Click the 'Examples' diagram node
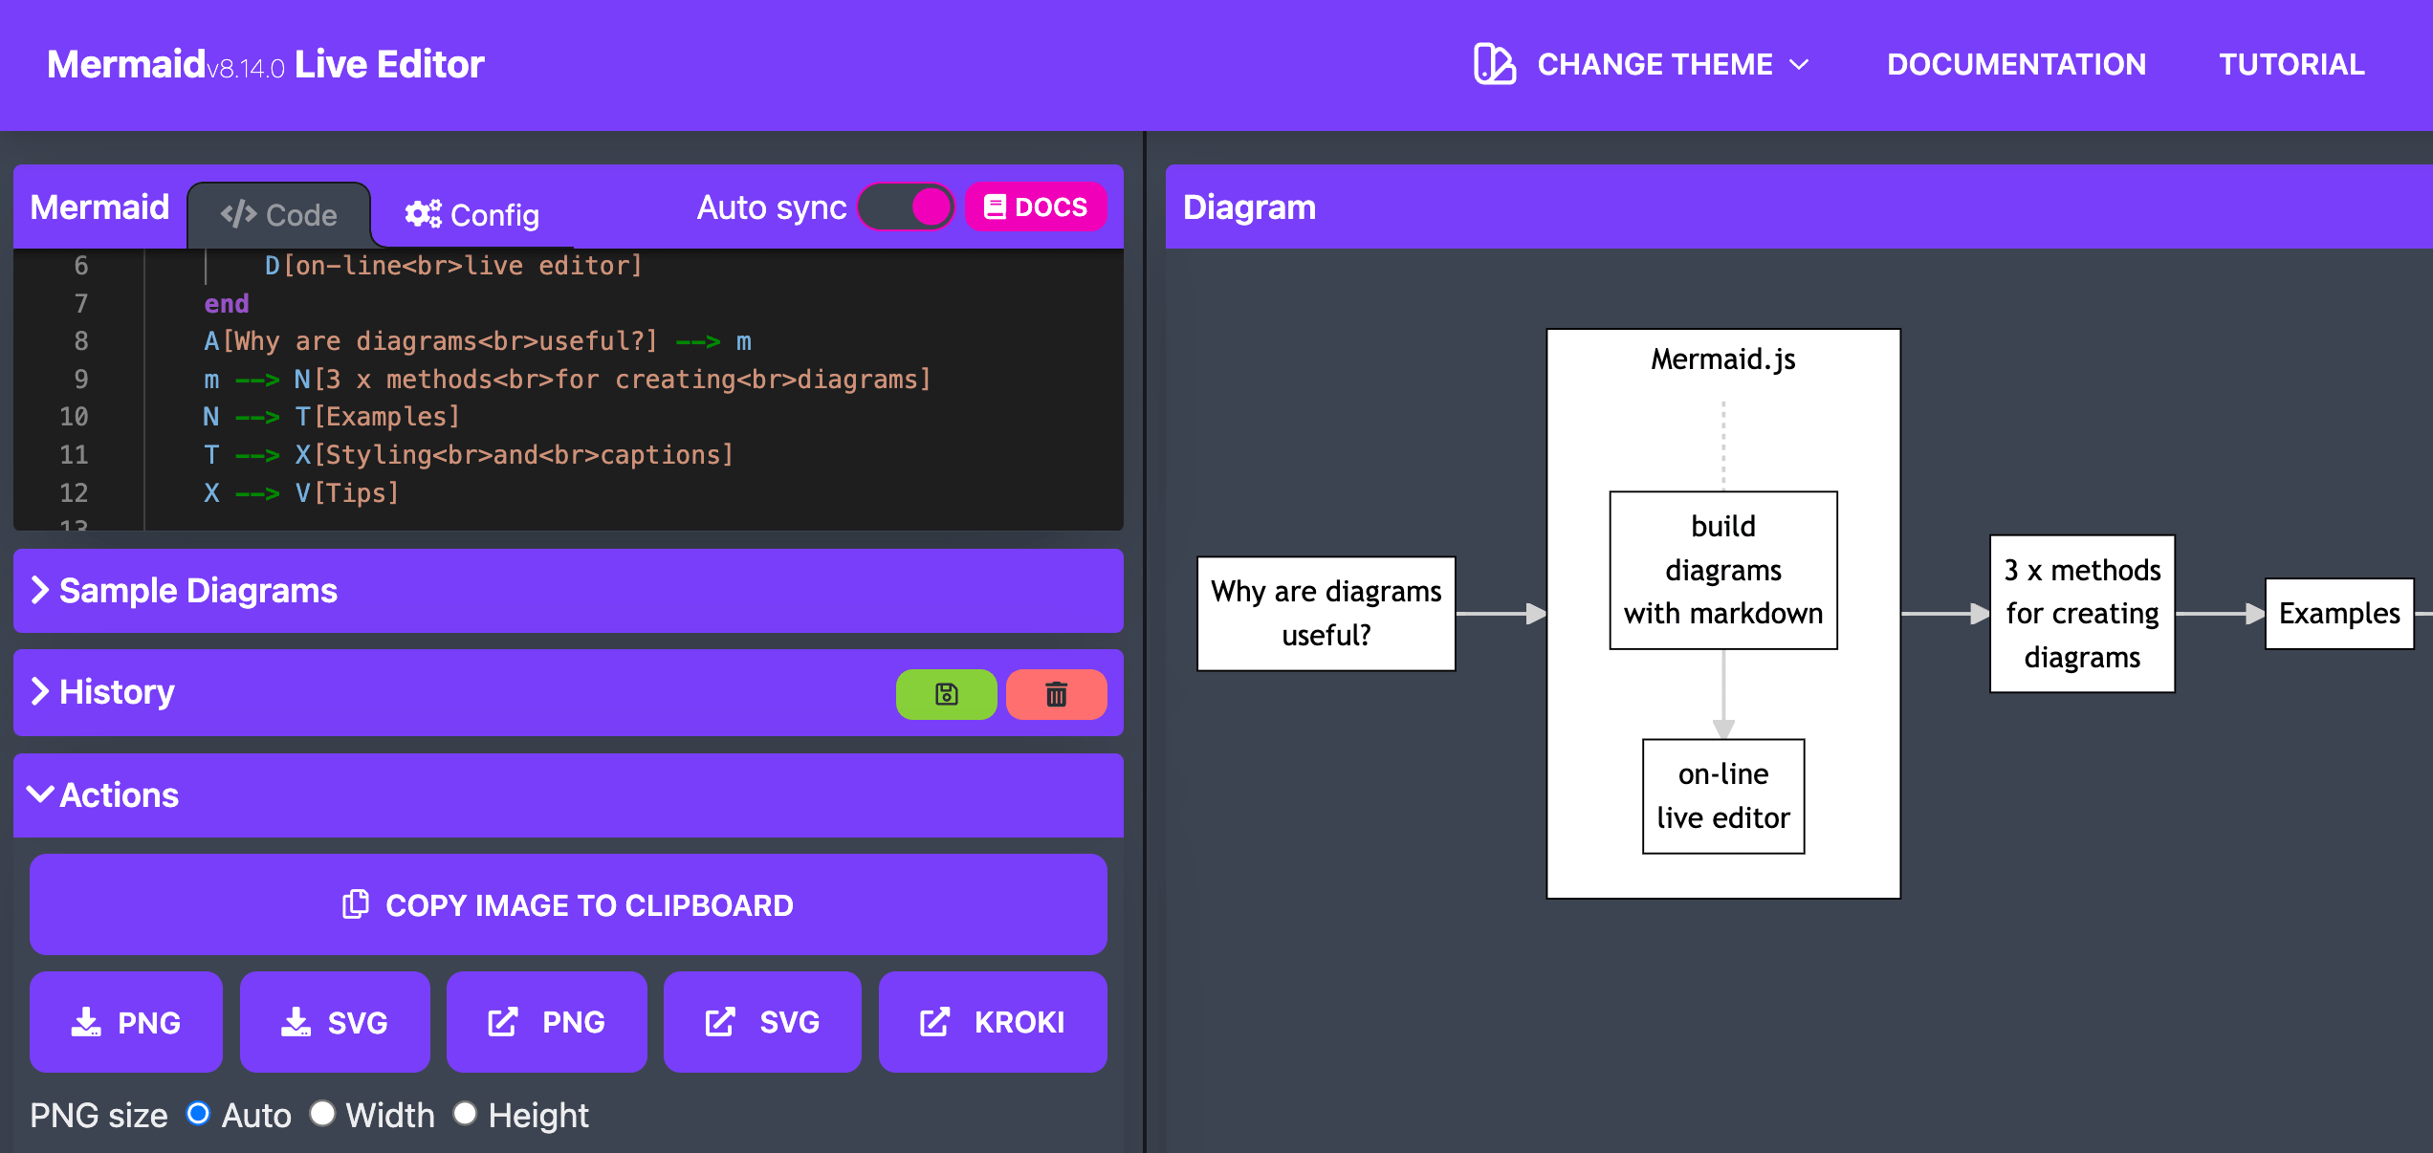Screen dimensions: 2433x1153 coord(2339,613)
